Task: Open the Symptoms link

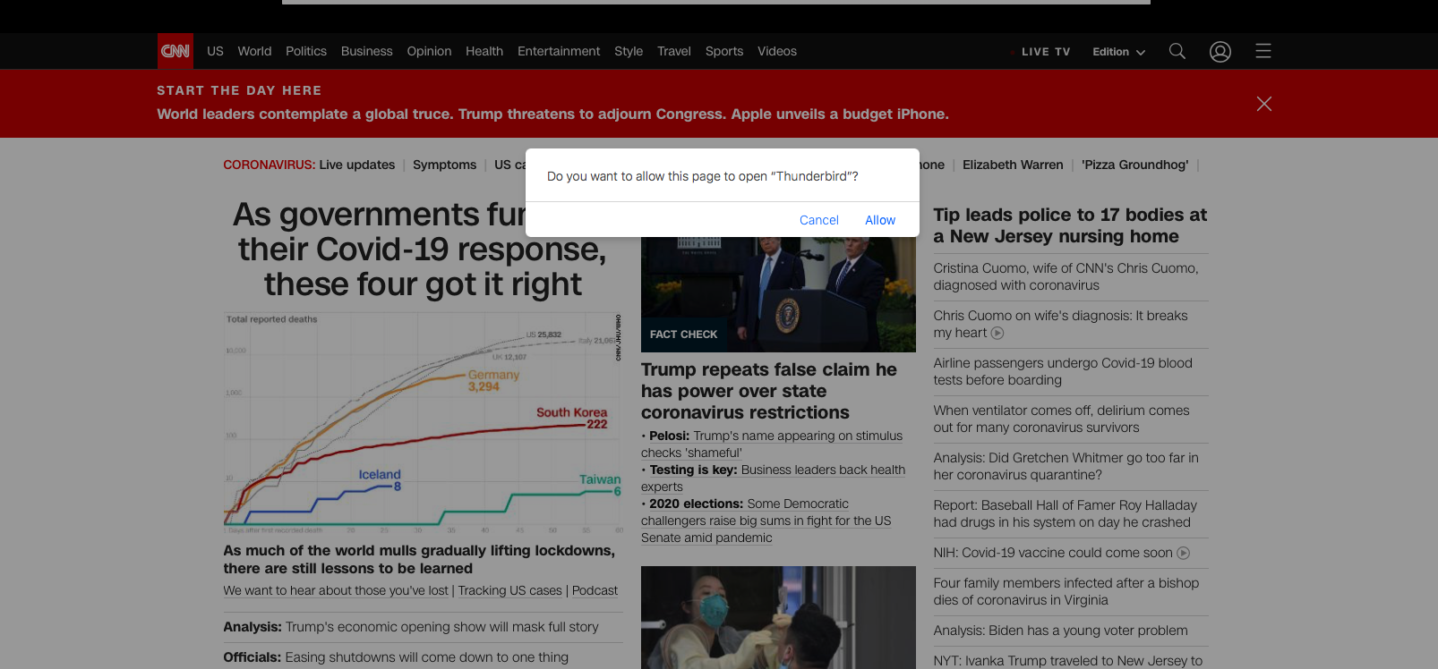Action: point(444,165)
